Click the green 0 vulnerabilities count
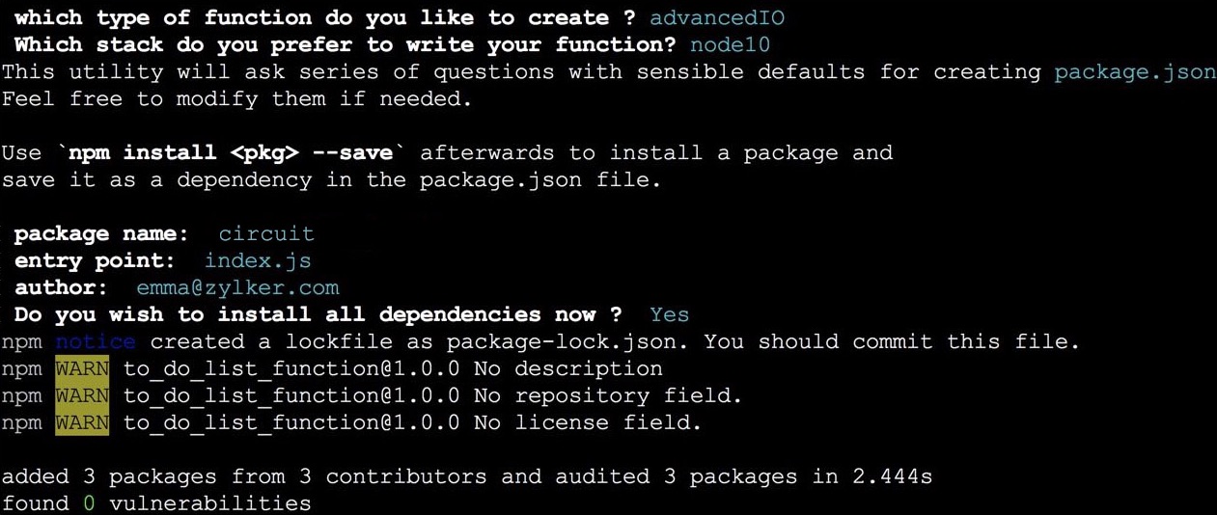The width and height of the screenshot is (1217, 515). [89, 503]
